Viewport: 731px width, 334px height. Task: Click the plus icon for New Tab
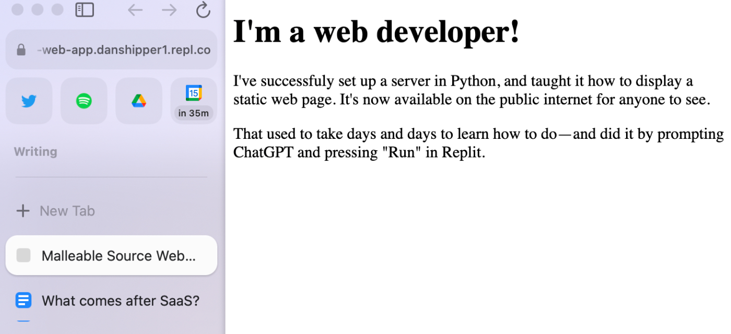click(x=23, y=211)
